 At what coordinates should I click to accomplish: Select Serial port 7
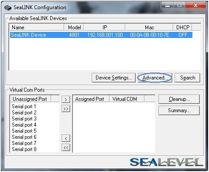(24, 143)
